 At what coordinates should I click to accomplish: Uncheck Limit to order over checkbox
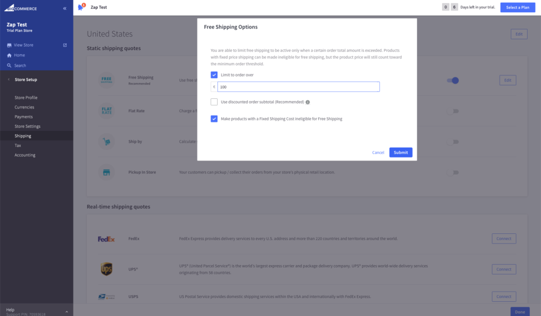[x=214, y=75]
